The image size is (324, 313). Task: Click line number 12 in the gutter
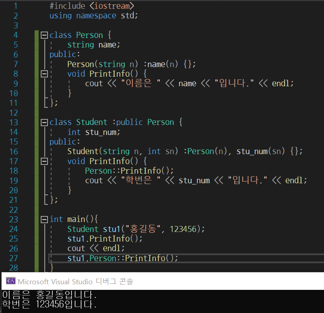(14, 113)
